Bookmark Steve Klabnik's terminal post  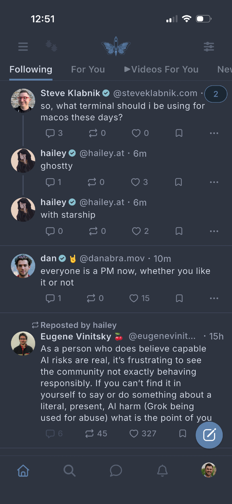tap(179, 133)
